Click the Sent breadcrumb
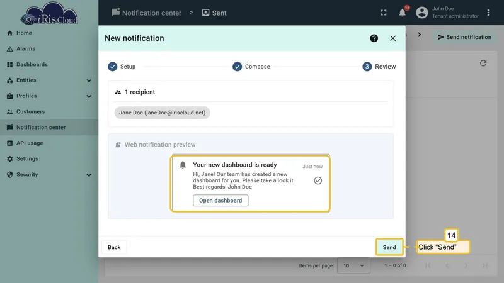Screen dimensions: 504x283 coord(214,13)
